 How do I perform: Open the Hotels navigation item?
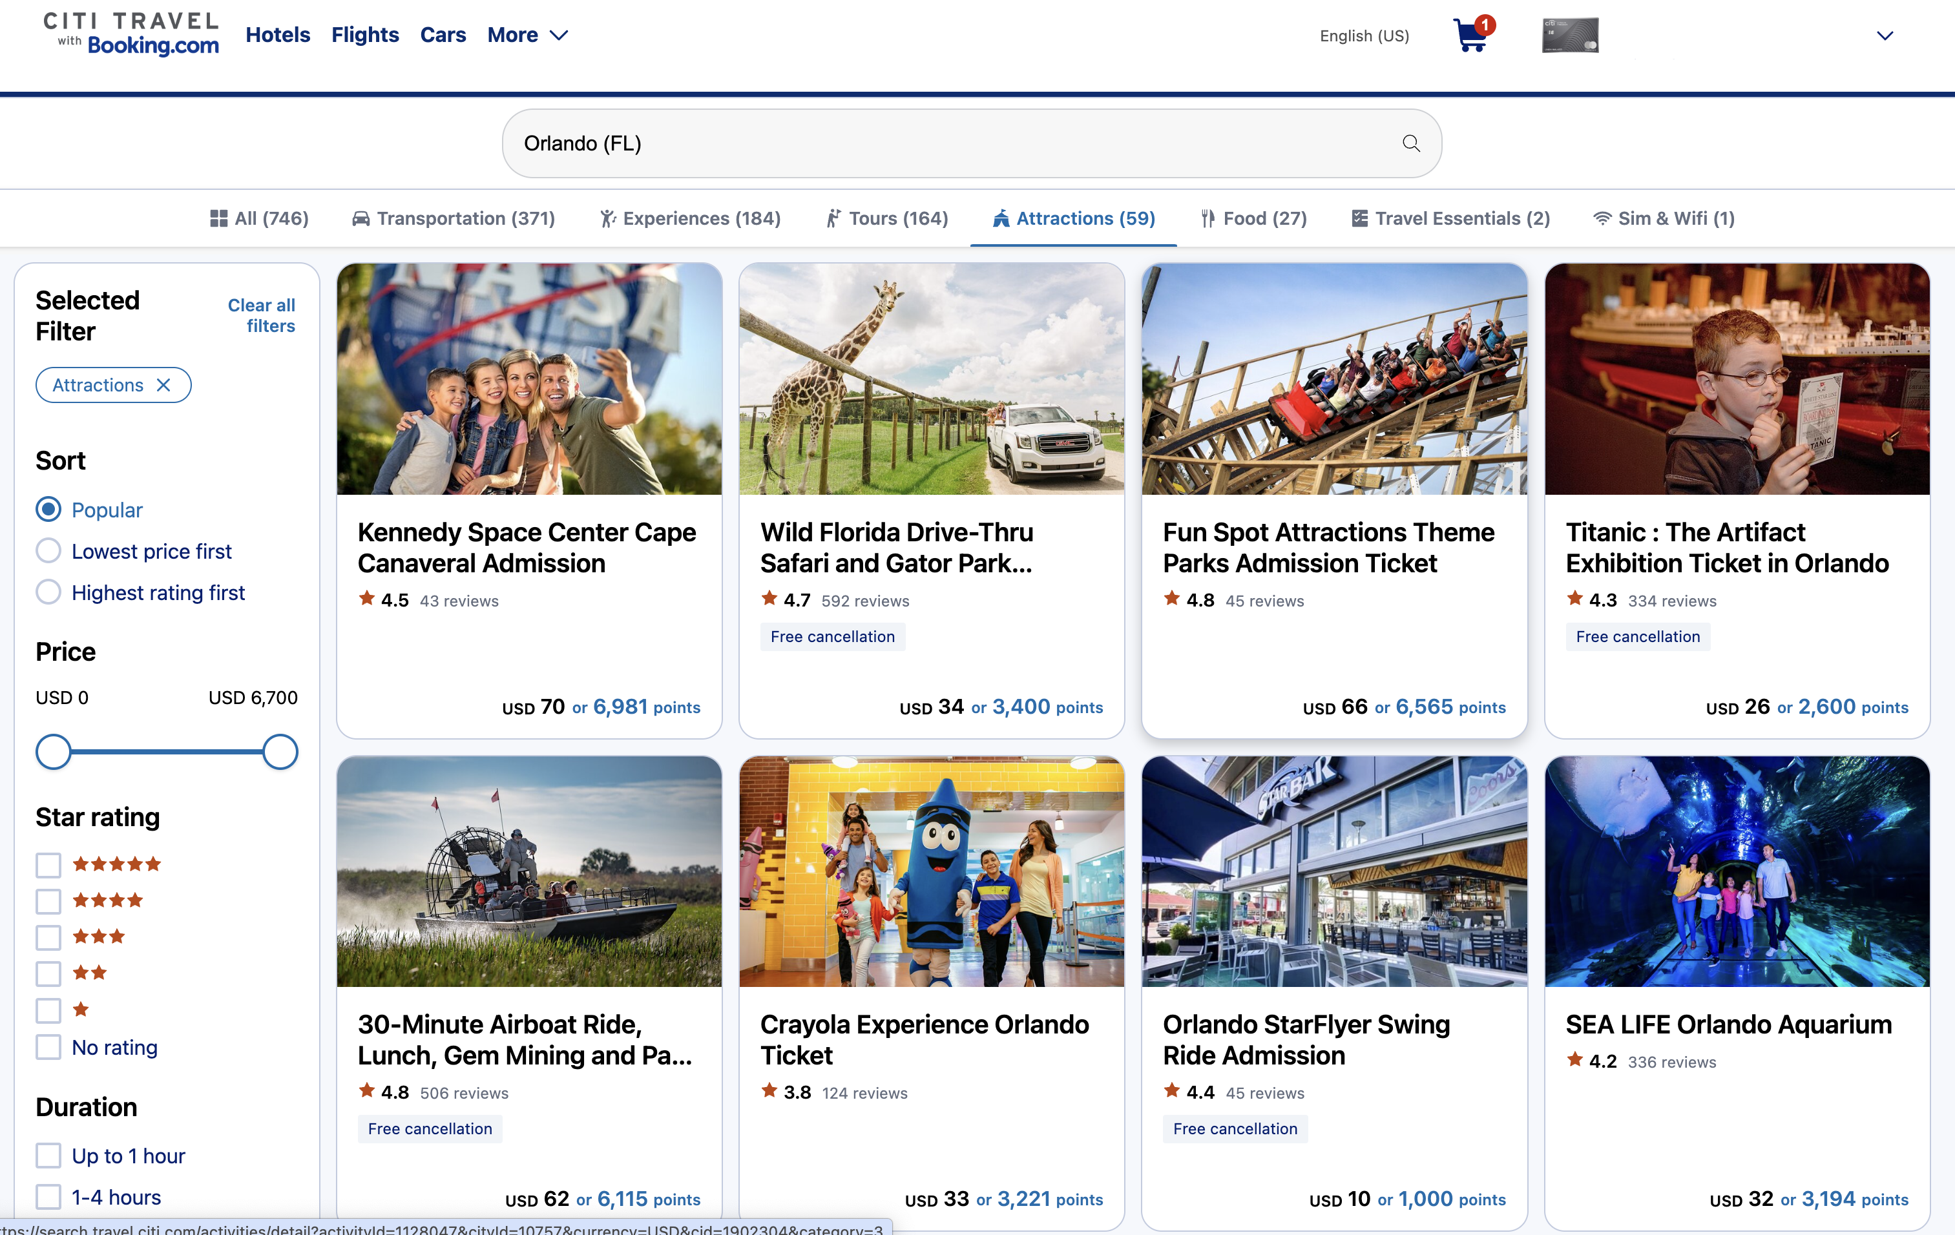[x=278, y=35]
